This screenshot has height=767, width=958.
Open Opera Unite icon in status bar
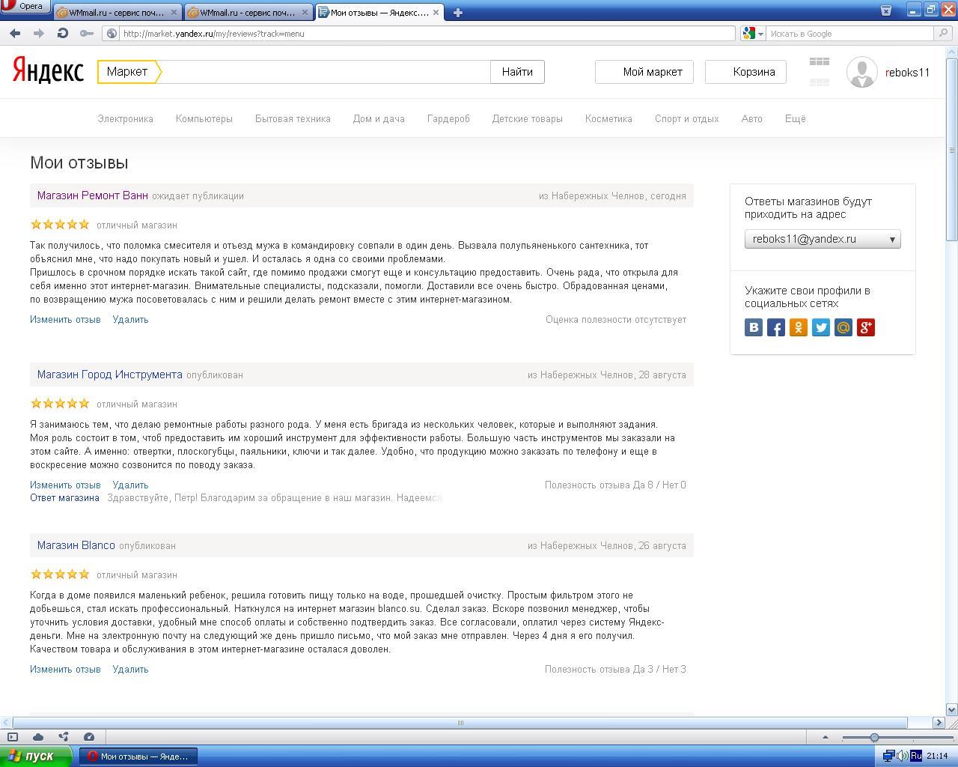click(x=64, y=737)
